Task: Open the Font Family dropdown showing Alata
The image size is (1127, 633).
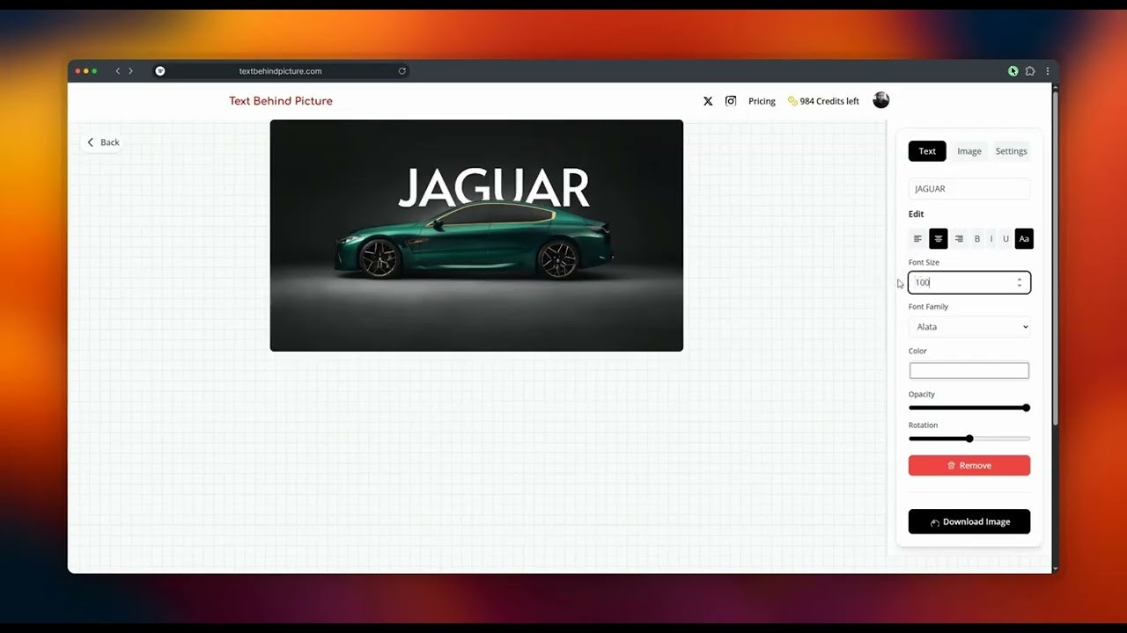Action: tap(969, 327)
